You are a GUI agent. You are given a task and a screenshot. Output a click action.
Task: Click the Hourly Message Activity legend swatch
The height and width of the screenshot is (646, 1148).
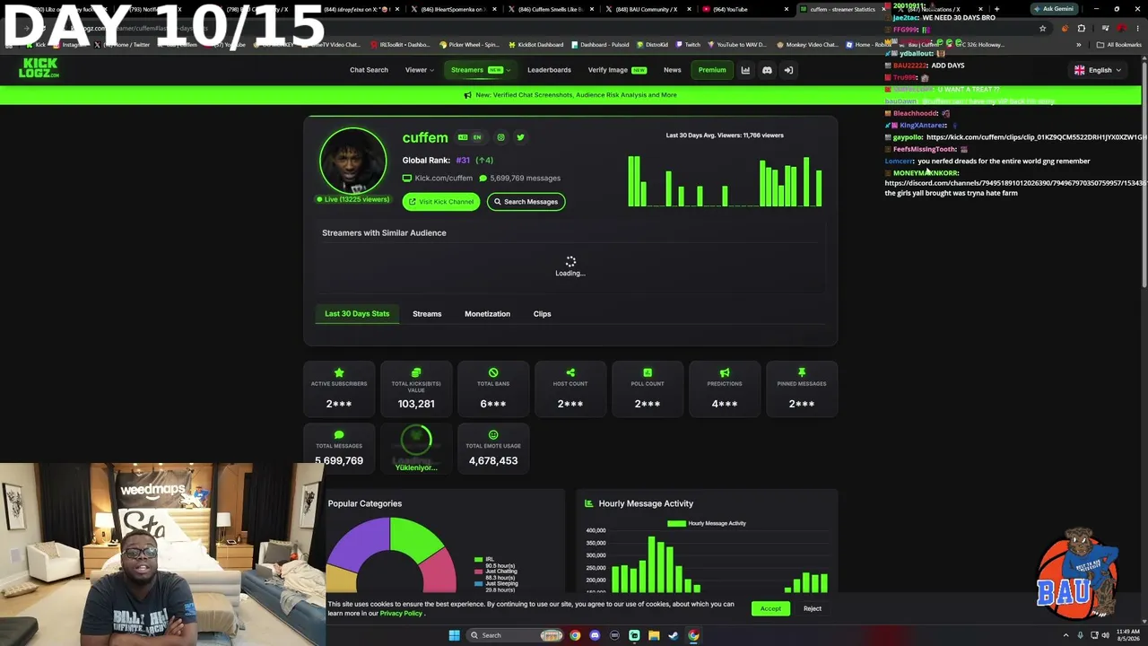676,523
